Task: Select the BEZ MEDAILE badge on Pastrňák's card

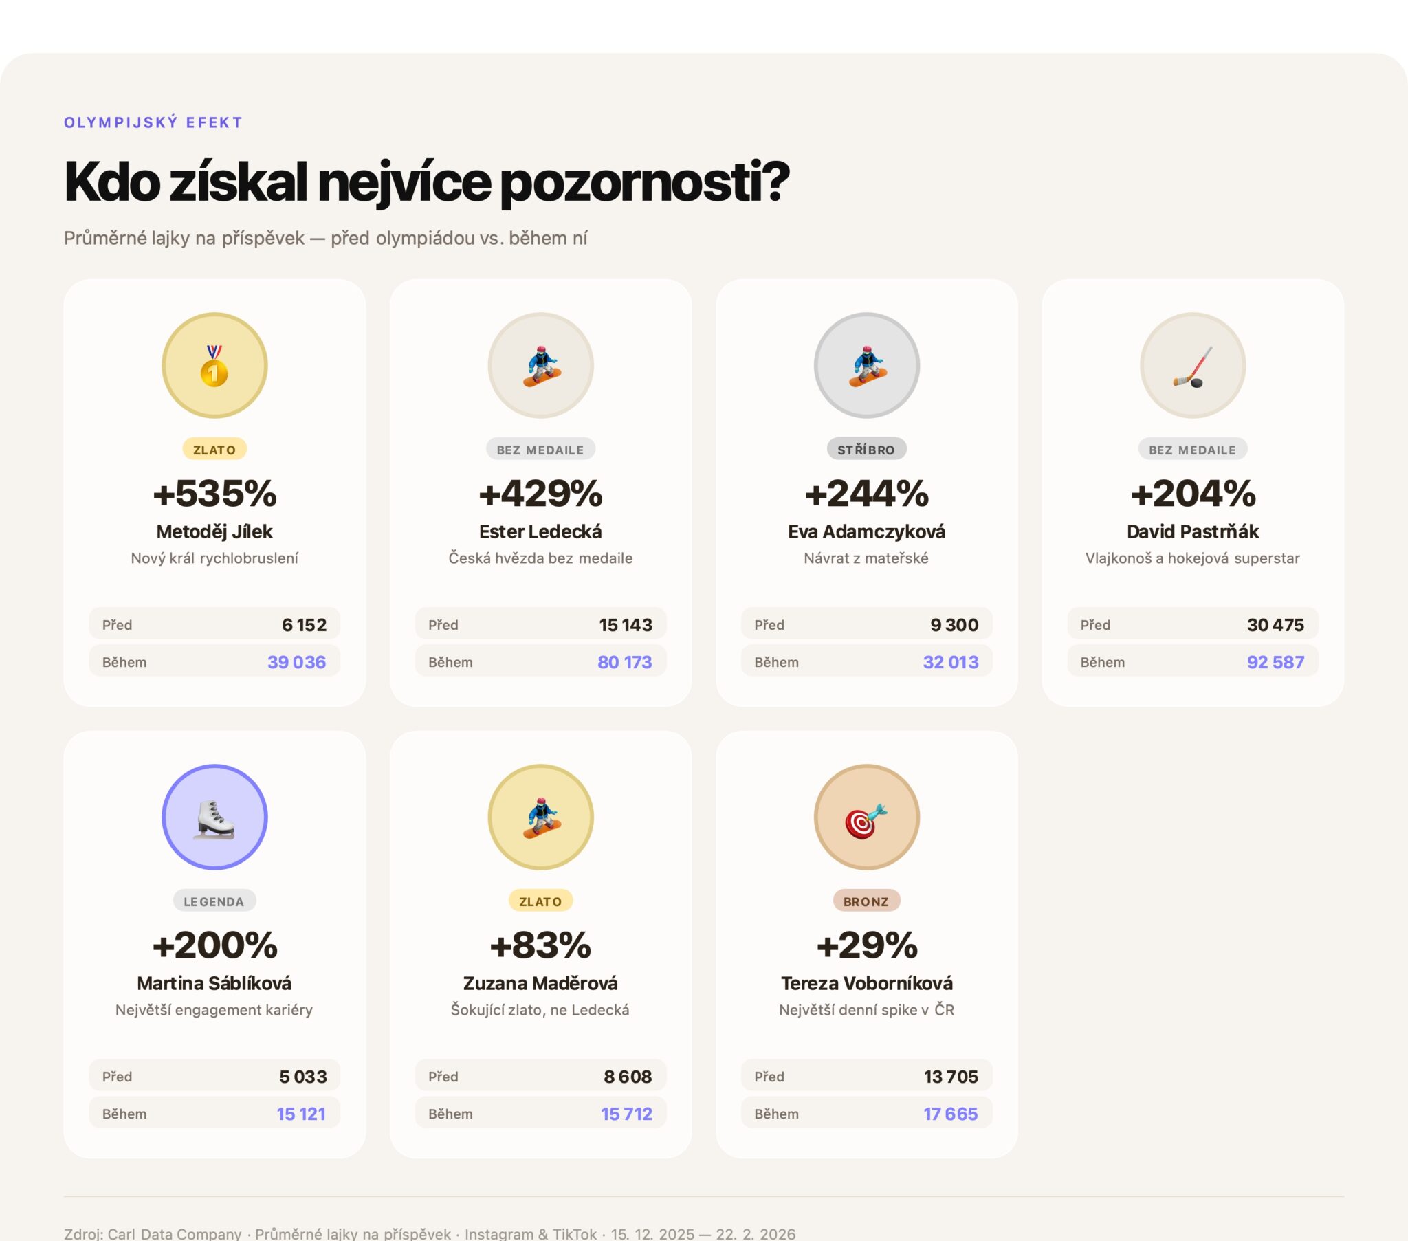Action: (1192, 449)
